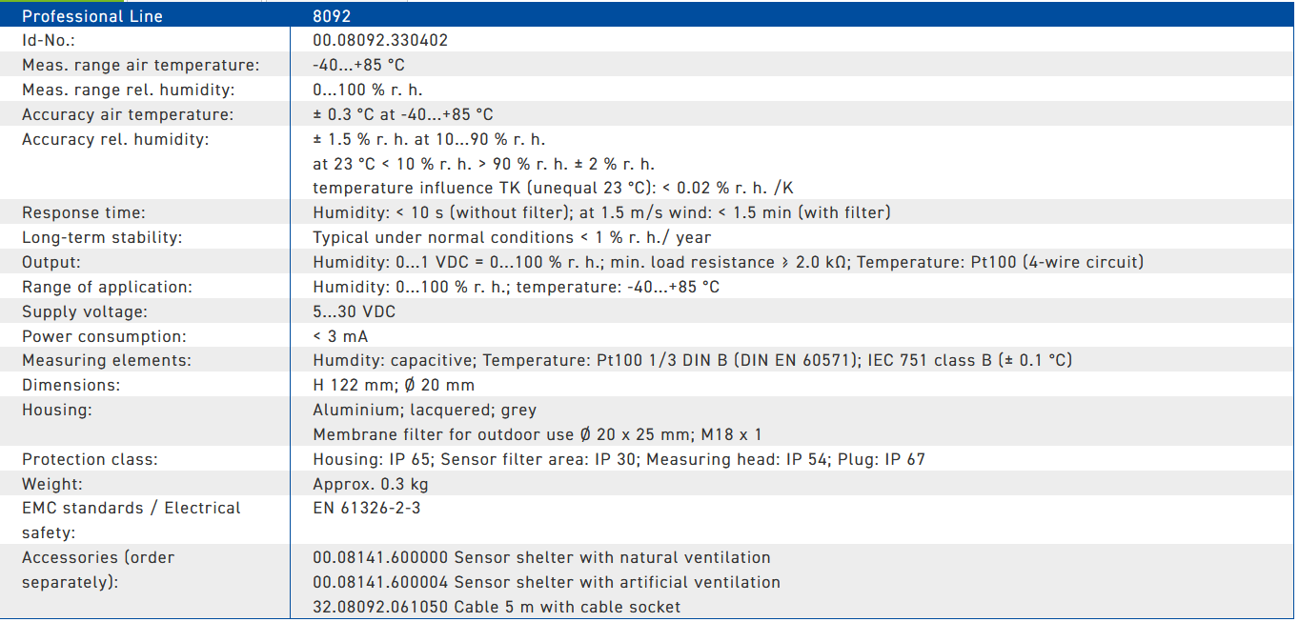Select the Meas. range air temperature label
This screenshot has width=1299, height=622.
pos(140,66)
